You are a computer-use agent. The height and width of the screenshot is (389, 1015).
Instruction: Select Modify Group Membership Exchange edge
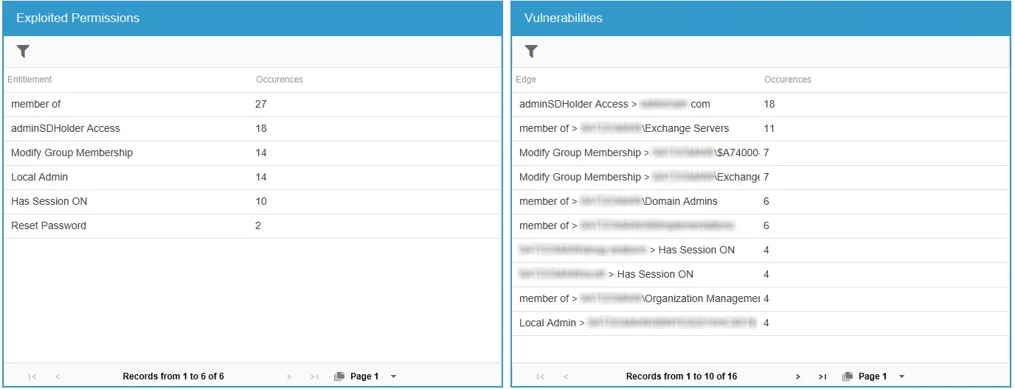[x=761, y=178]
